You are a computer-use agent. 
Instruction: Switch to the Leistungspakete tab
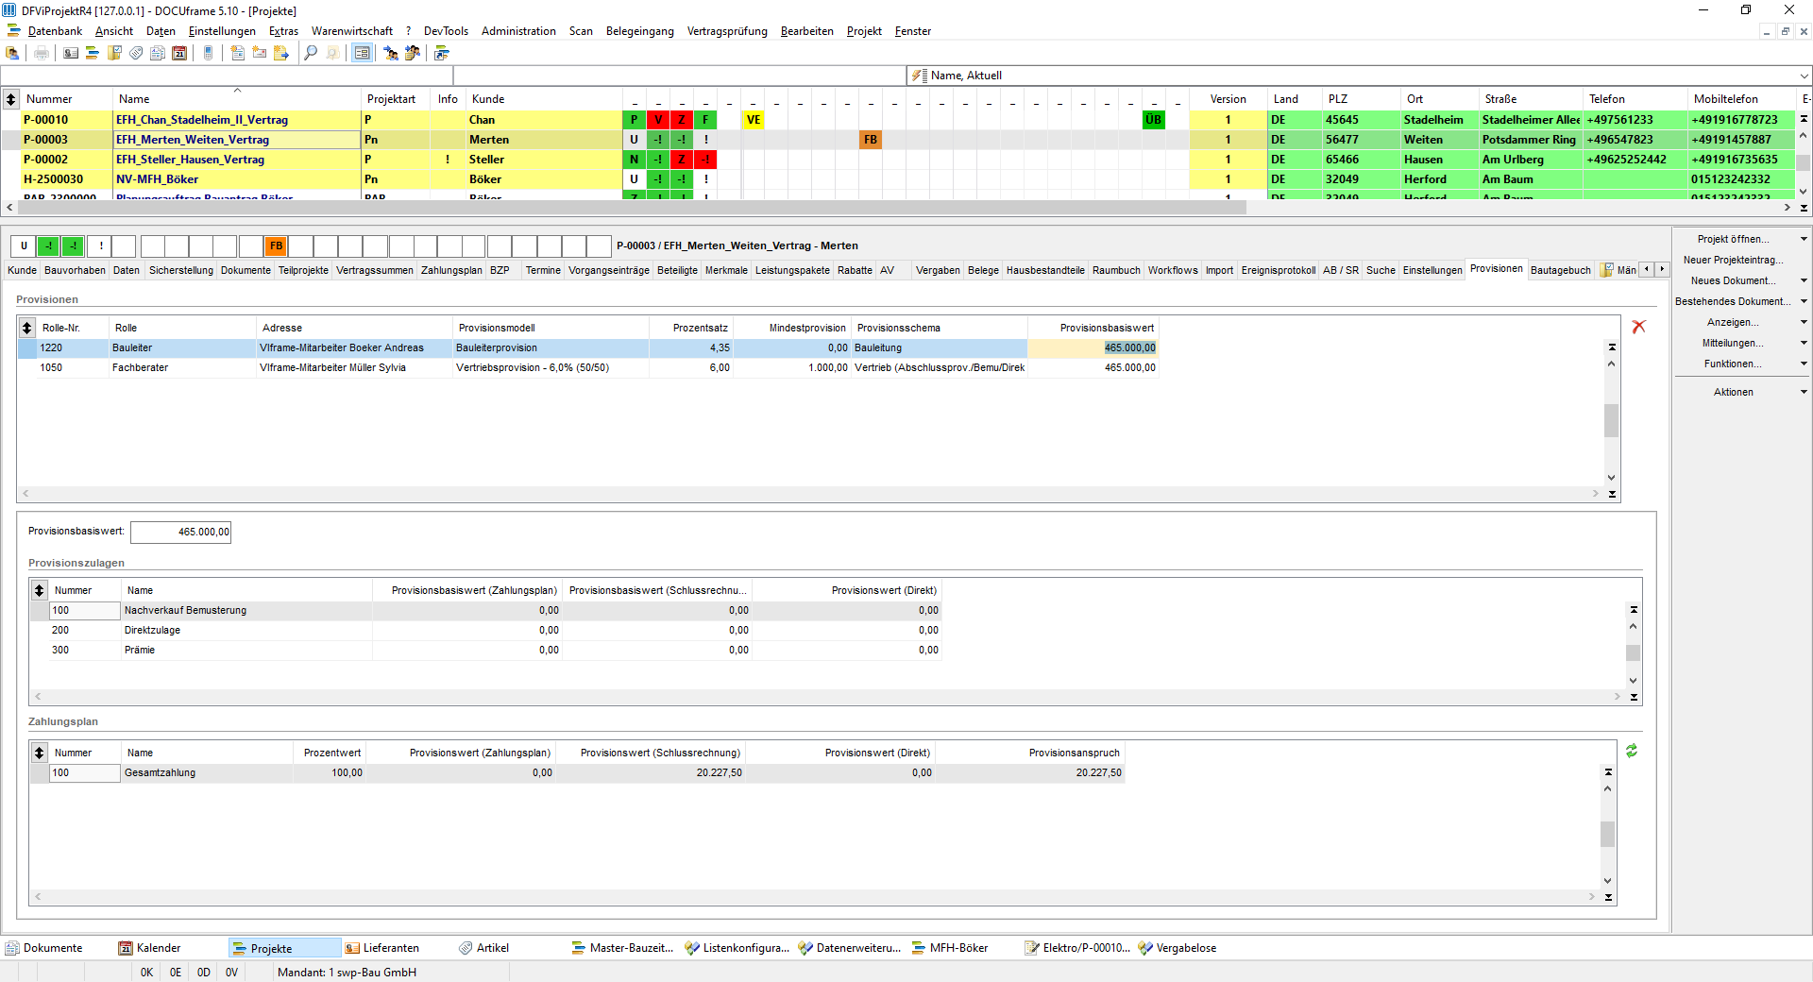pos(792,270)
